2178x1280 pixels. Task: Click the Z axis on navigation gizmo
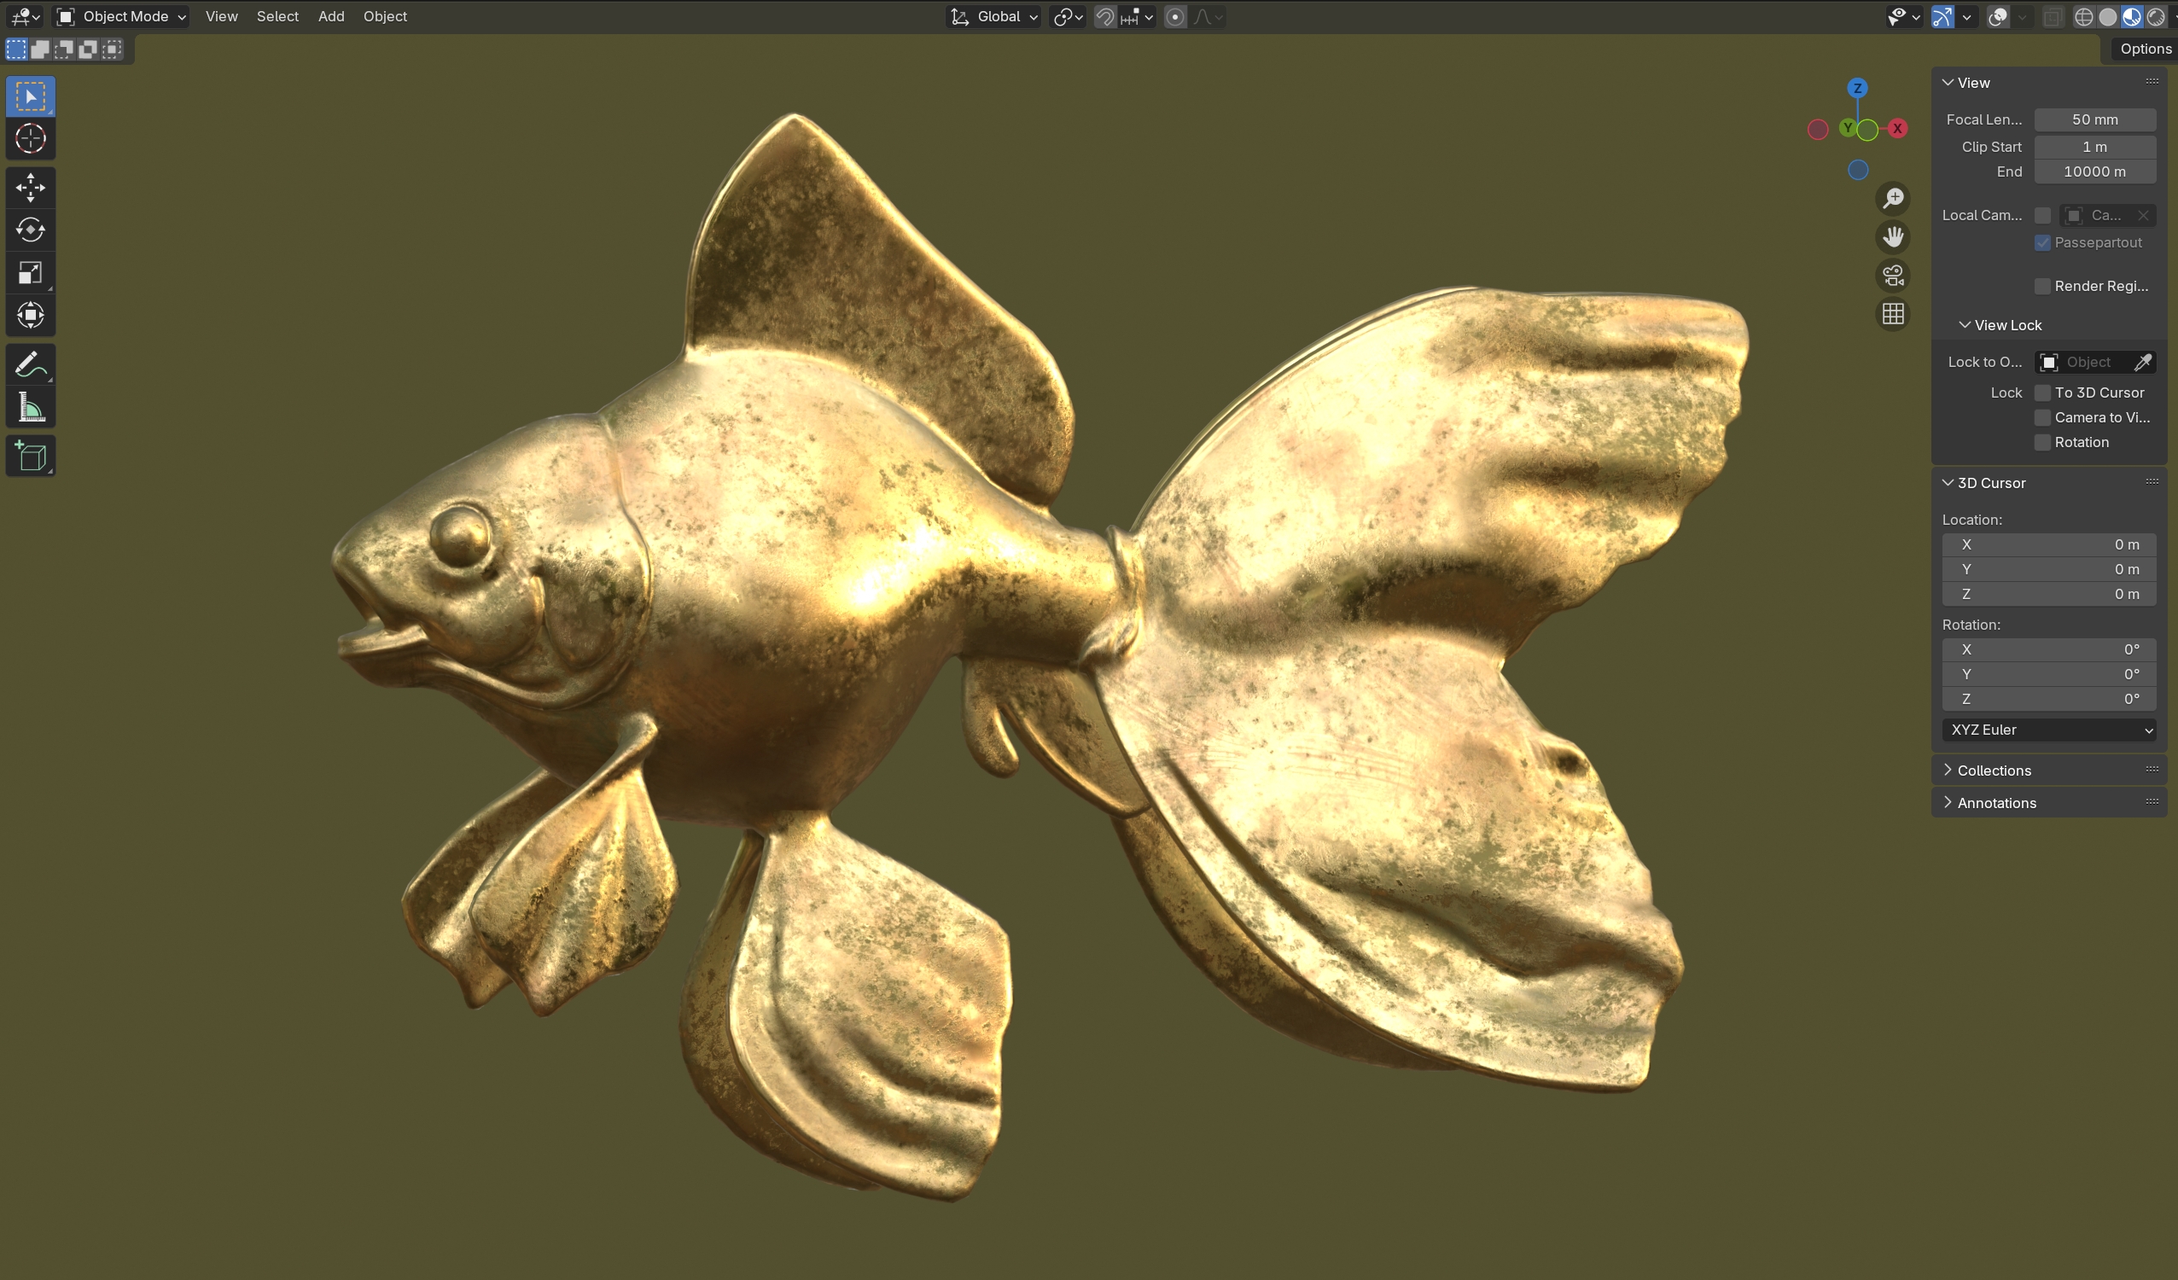[1857, 88]
